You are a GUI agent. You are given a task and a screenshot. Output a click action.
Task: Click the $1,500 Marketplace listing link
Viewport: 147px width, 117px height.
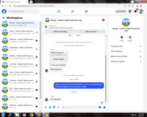click(61, 28)
